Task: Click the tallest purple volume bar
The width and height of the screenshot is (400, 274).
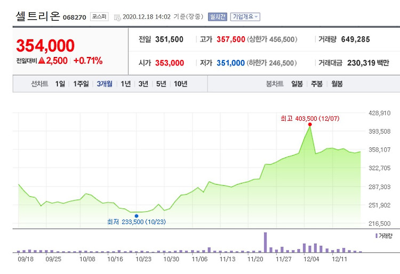Action: (x=265, y=242)
